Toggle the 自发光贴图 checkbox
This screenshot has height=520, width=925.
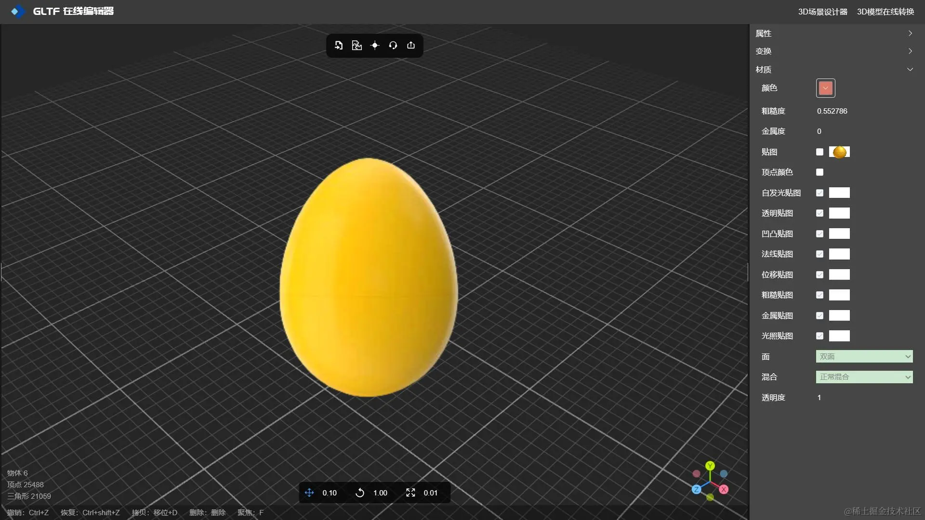[x=819, y=193]
